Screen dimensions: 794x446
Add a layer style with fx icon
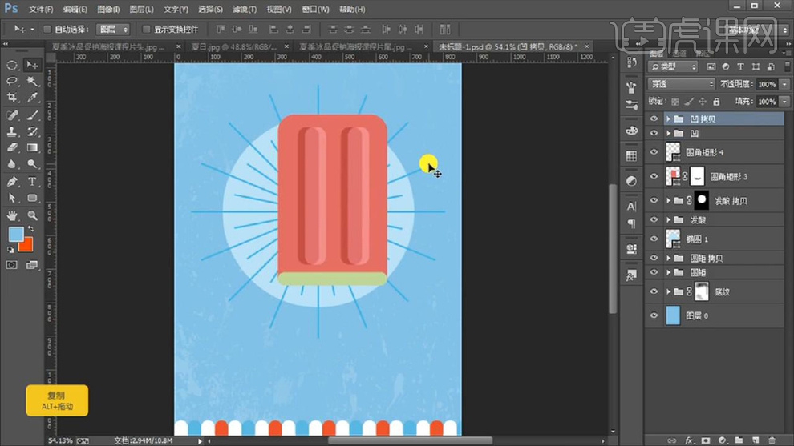point(688,440)
